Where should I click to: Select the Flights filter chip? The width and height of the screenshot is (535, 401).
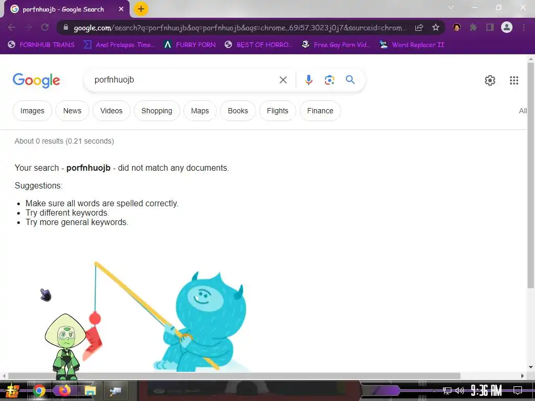coord(277,111)
